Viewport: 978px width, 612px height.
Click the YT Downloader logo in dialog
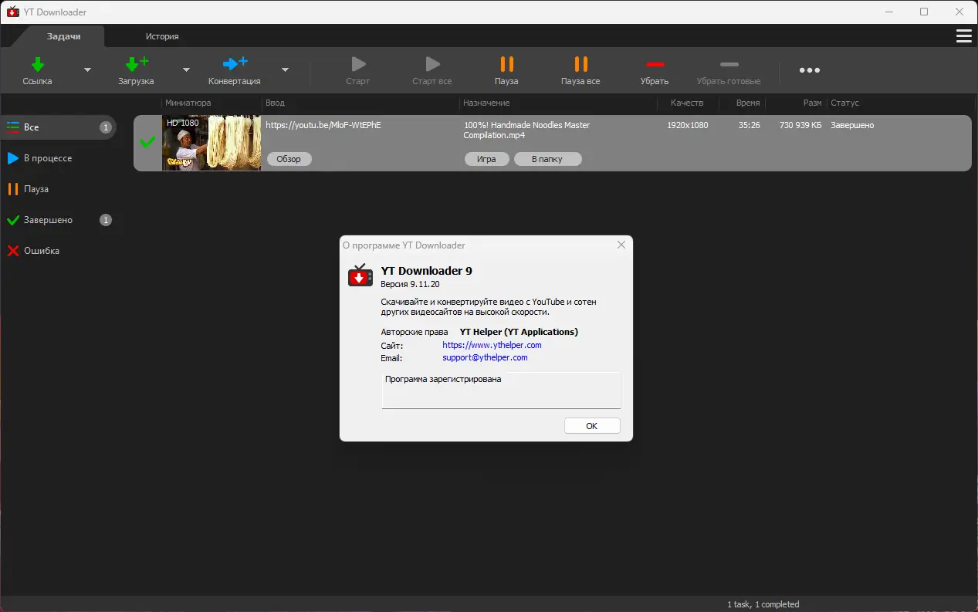point(360,276)
